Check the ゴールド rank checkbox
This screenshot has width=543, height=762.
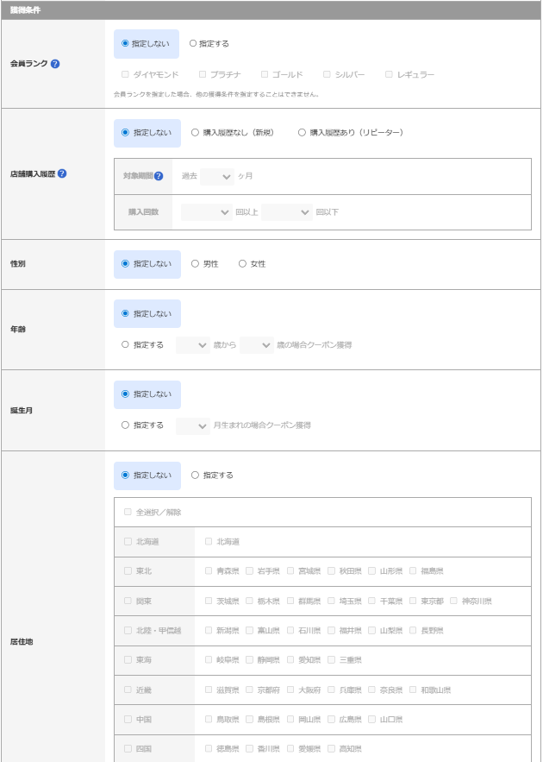pos(265,74)
